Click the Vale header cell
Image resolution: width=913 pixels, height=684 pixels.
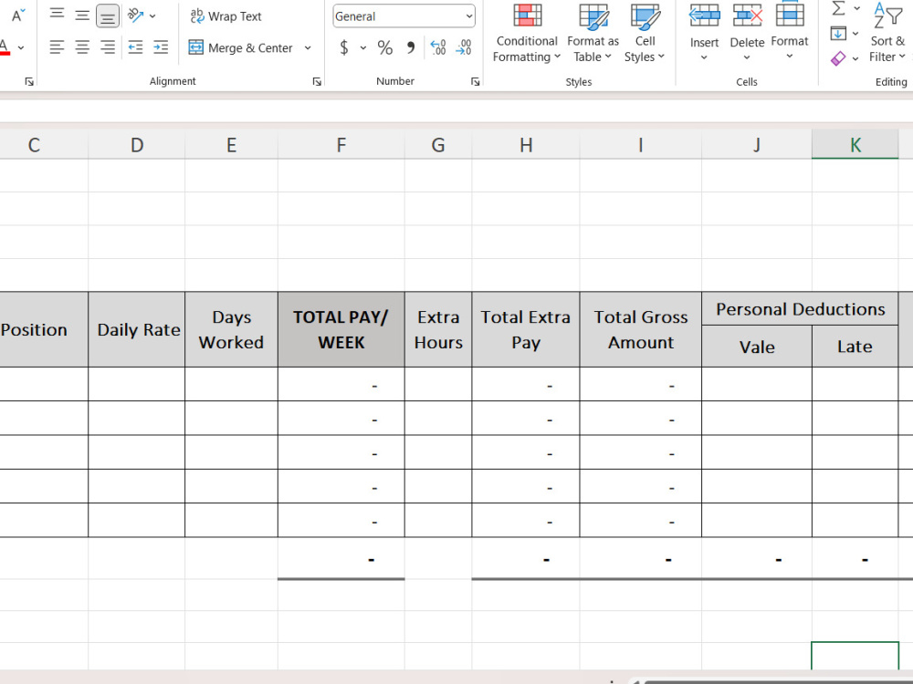tap(757, 347)
